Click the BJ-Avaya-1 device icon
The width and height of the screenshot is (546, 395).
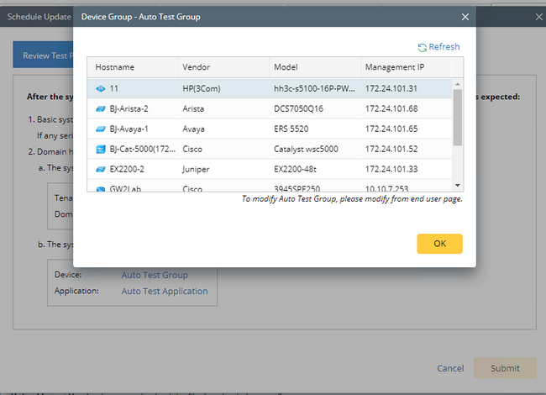tap(100, 129)
